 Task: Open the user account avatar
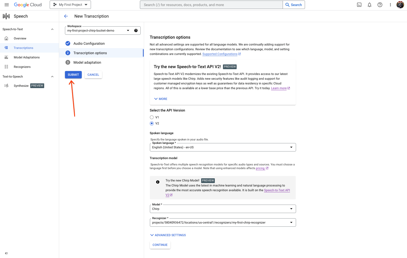pyautogui.click(x=400, y=5)
